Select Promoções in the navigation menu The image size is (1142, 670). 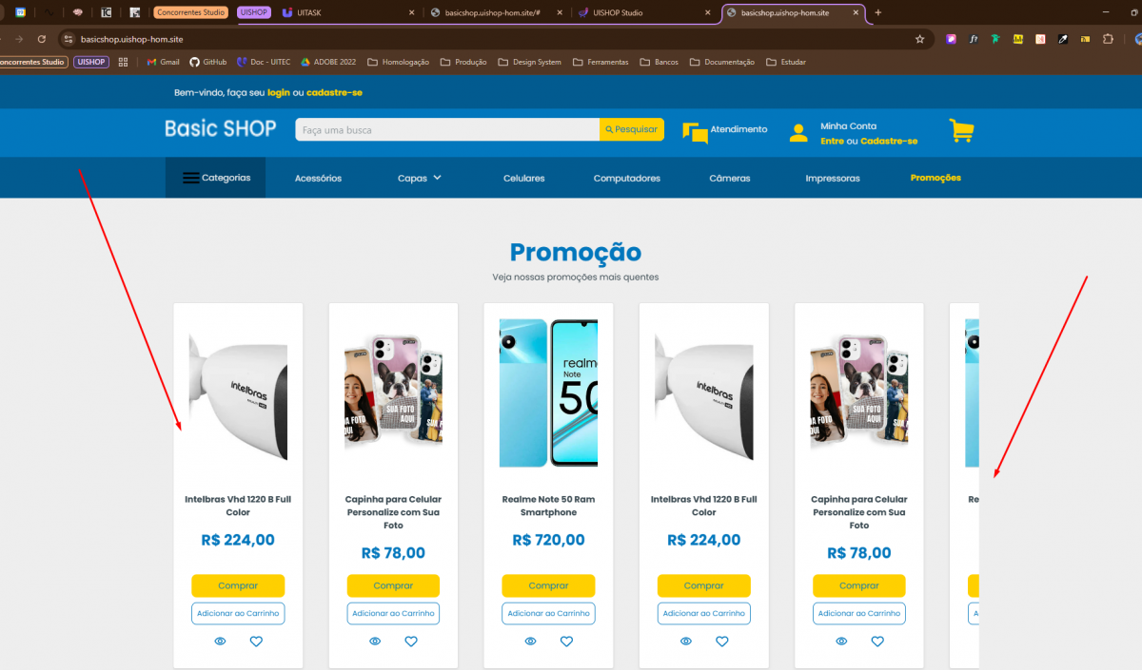935,178
